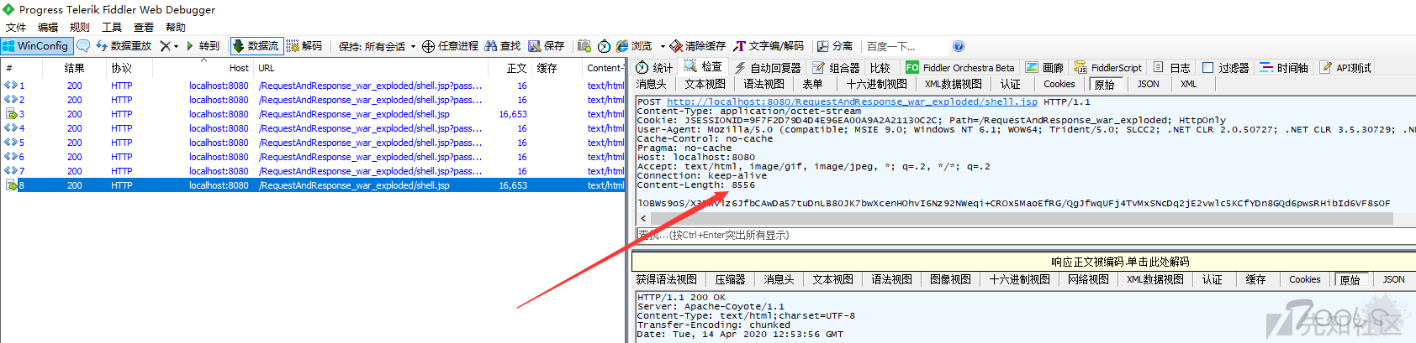Open the 保持: 所有会话 dropdown
The height and width of the screenshot is (343, 1416).
point(377,46)
